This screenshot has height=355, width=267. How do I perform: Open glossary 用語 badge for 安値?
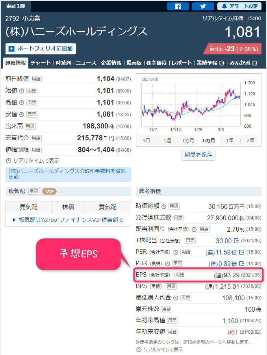tap(32, 114)
